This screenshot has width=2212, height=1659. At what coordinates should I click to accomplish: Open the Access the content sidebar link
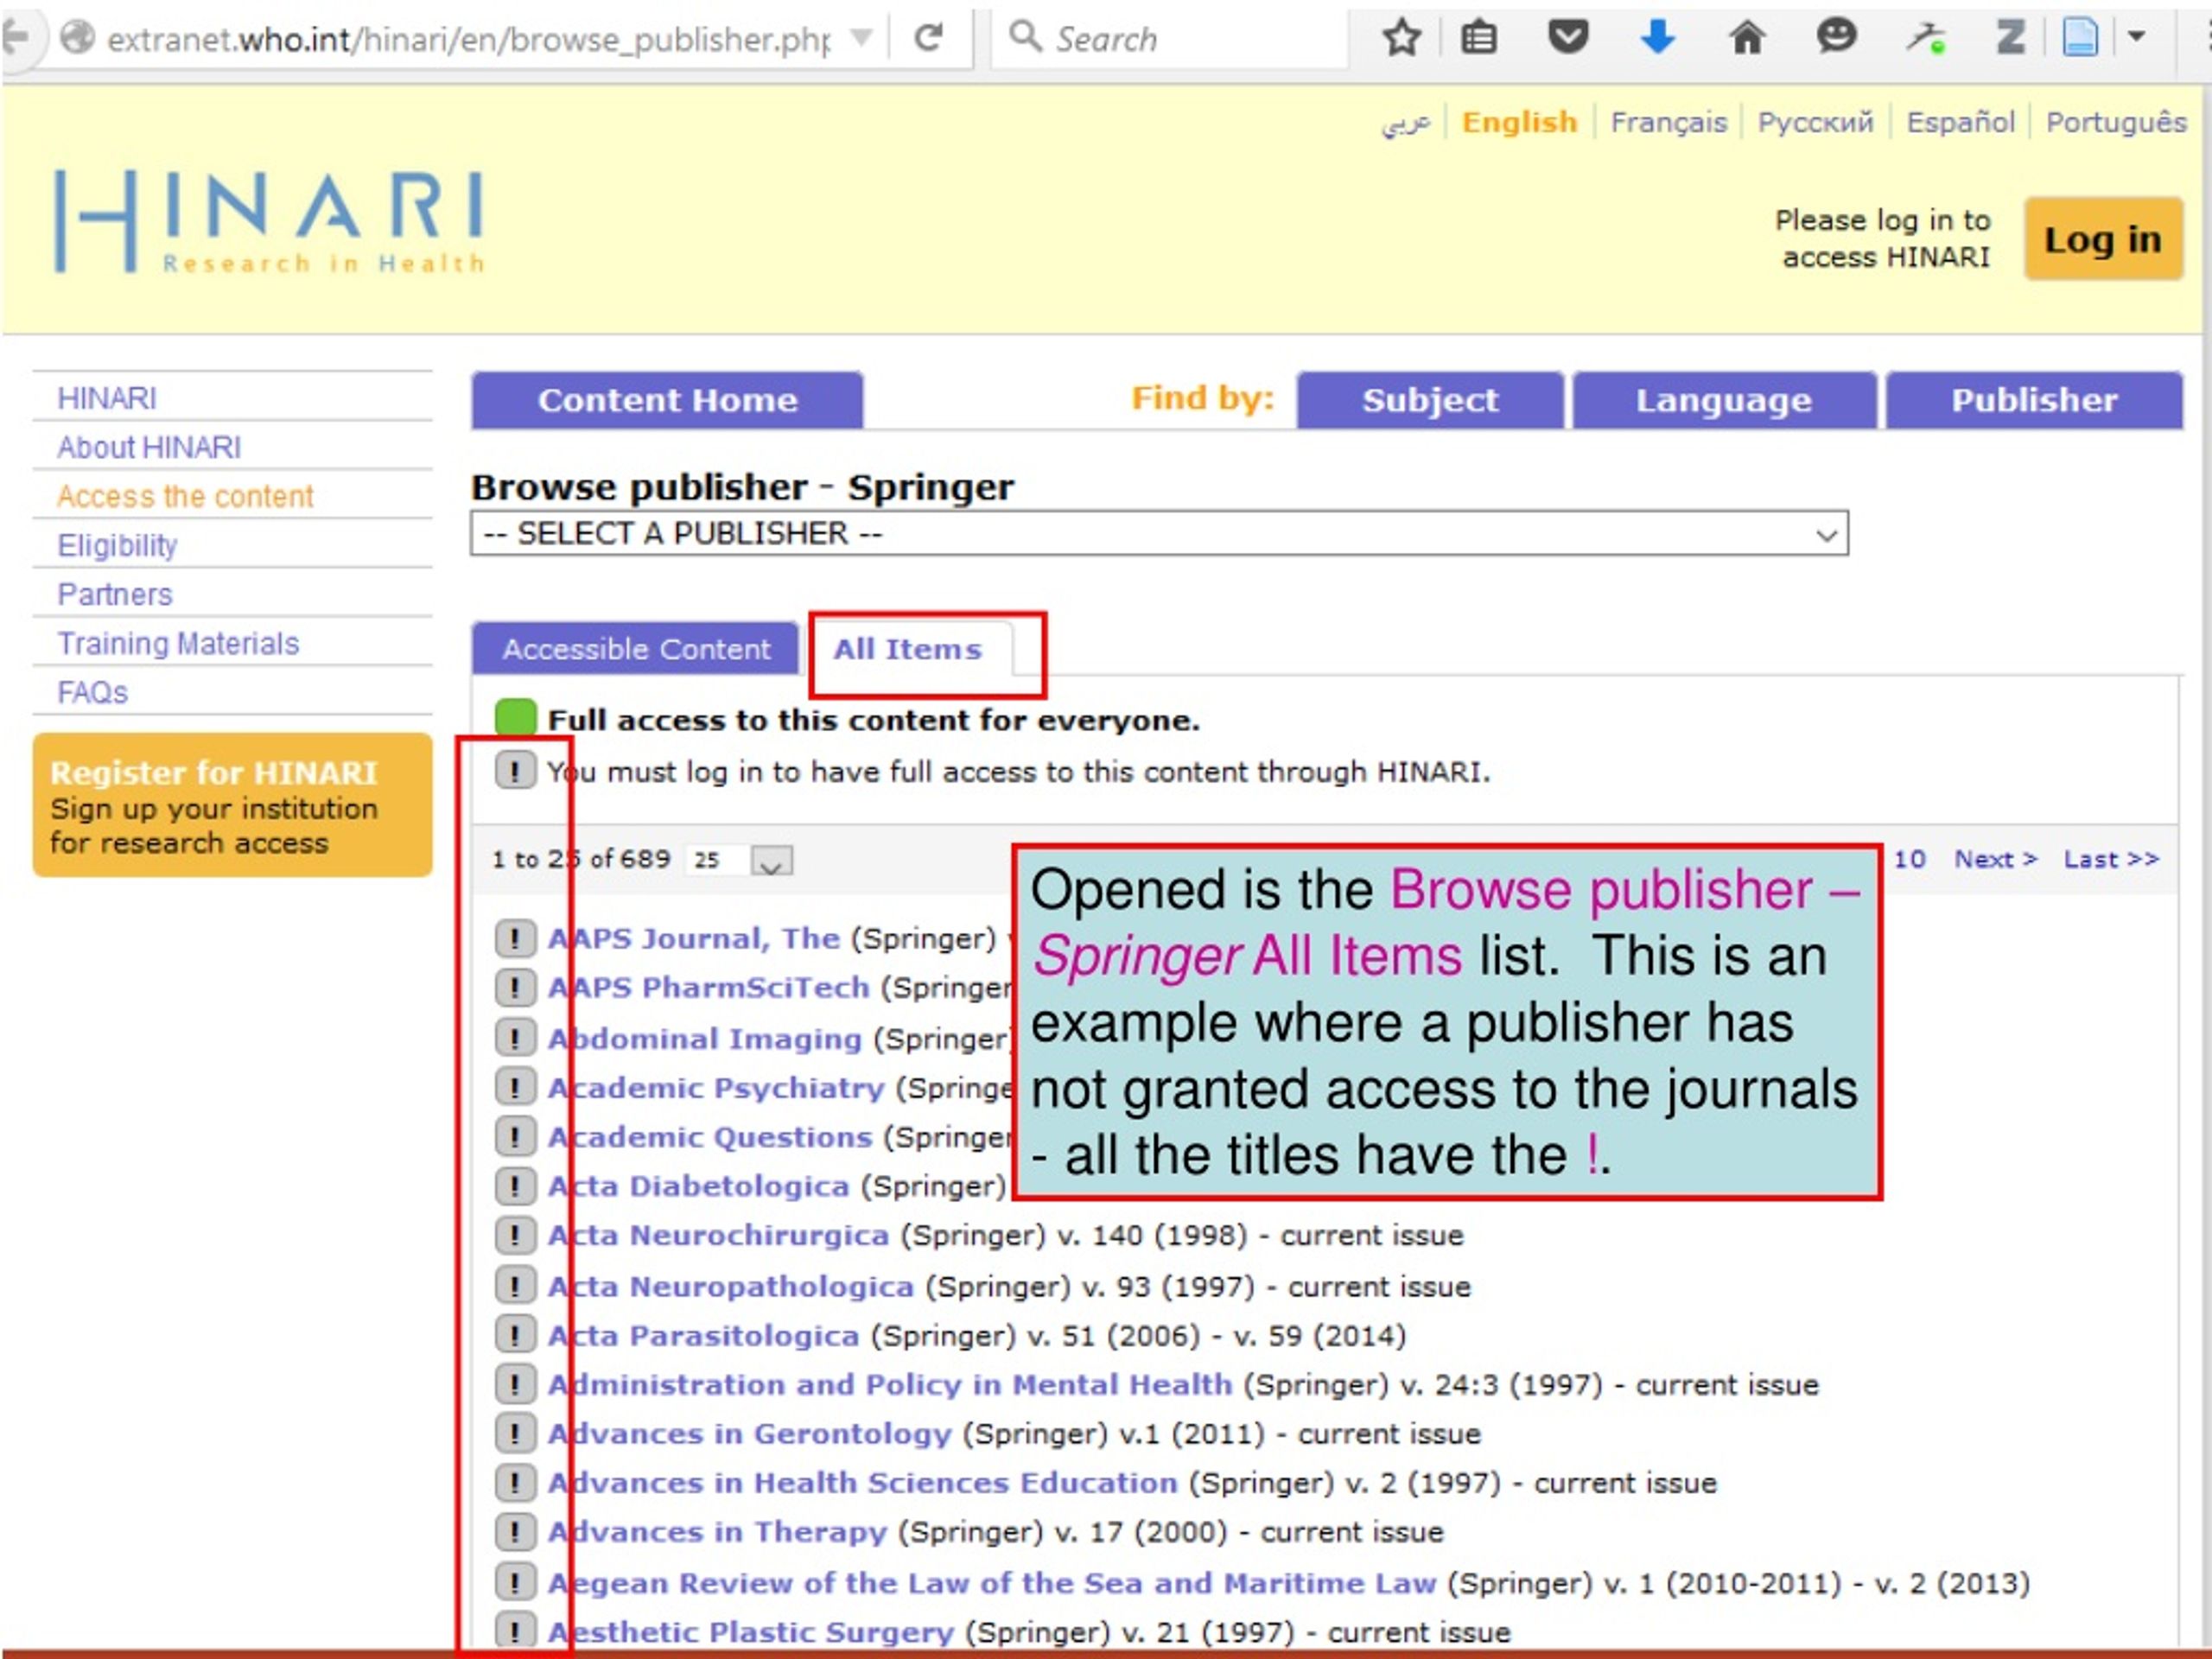pos(185,496)
